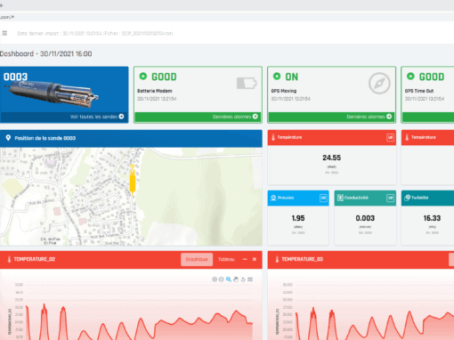The image size is (454, 340).
Task: Open Dernières alarmes under Batterie Modem
Action: point(235,117)
